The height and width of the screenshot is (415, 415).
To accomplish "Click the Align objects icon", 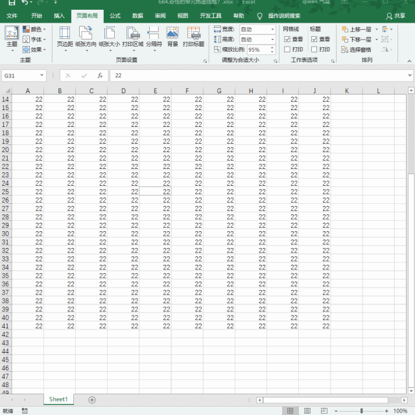I will point(385,29).
